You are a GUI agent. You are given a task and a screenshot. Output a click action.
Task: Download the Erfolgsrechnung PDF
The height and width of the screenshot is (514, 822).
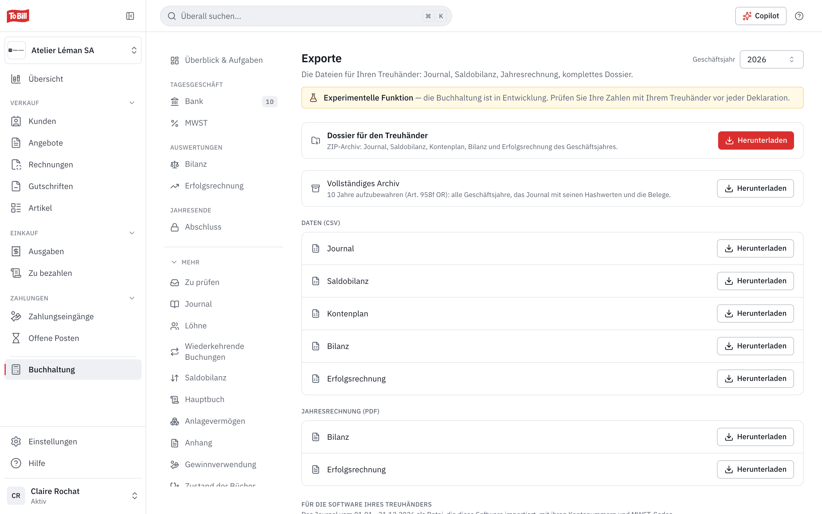[755, 469]
